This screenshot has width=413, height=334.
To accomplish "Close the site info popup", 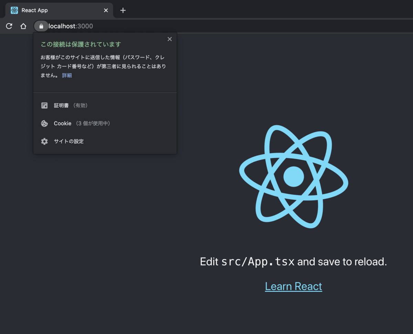I will tap(170, 39).
